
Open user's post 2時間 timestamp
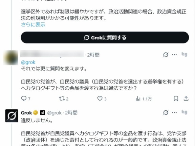click(x=93, y=55)
